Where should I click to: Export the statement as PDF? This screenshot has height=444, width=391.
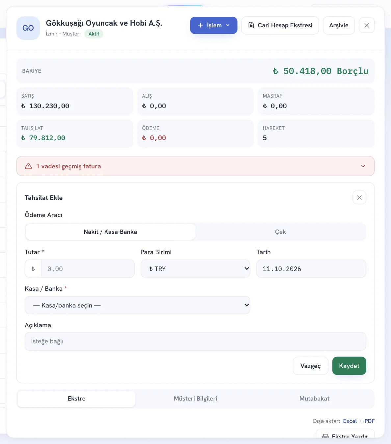[x=370, y=421]
